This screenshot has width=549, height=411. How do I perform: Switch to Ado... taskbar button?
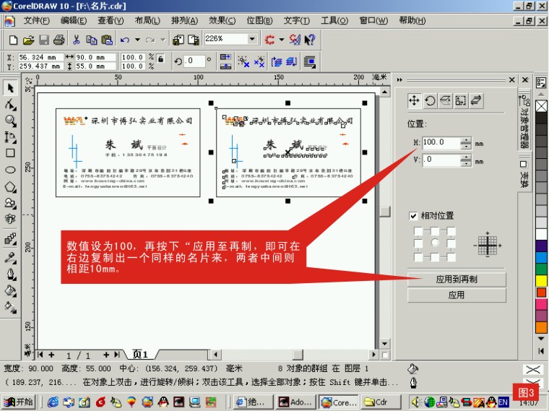pos(296,402)
